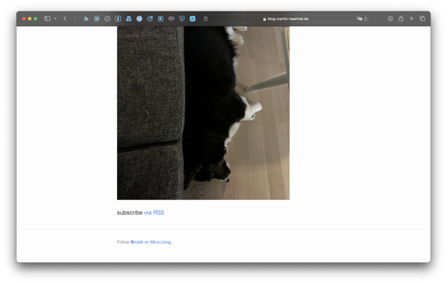Viewport: 447px width, 284px height.
Task: Click the blog.martin-haehnel.de address field
Action: [286, 19]
